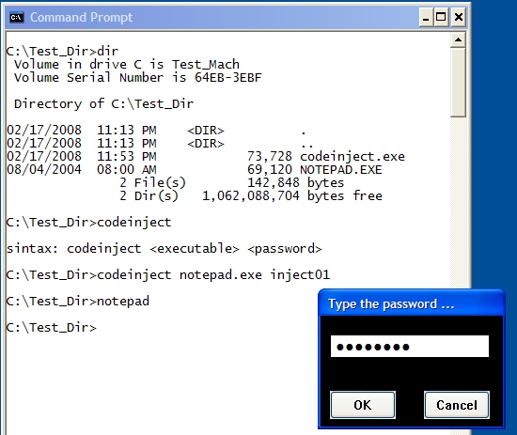The height and width of the screenshot is (435, 517).
Task: Open the Command Prompt system menu icon
Action: click(17, 17)
